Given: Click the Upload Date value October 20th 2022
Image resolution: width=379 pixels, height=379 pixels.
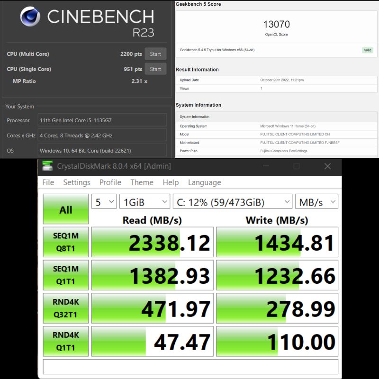Looking at the screenshot, I should click(x=282, y=80).
